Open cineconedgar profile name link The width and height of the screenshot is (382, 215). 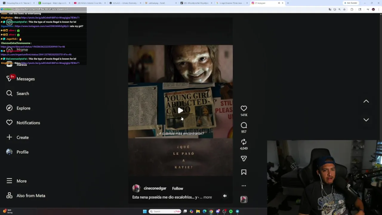click(x=155, y=188)
